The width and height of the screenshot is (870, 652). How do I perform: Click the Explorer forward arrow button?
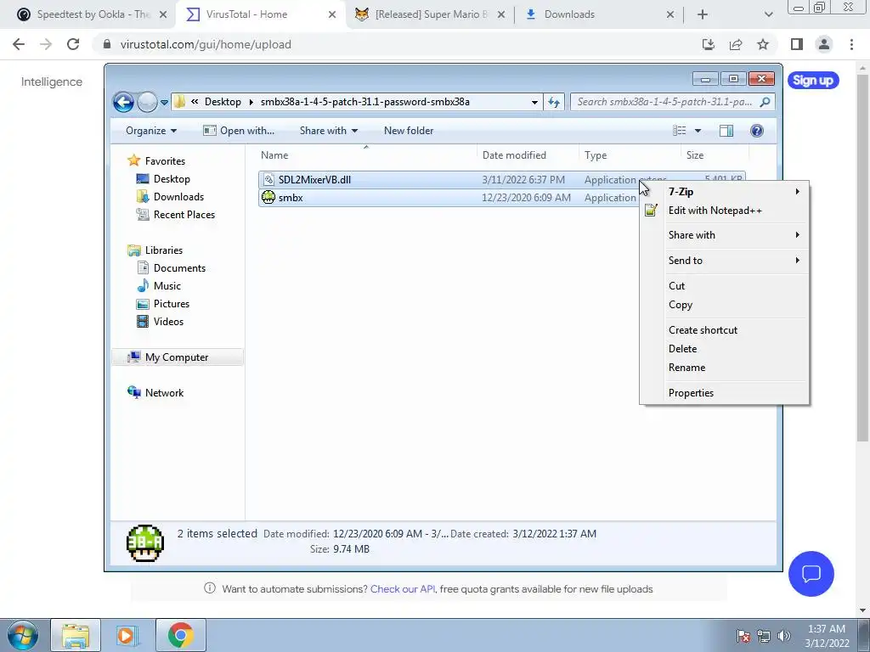pos(147,102)
